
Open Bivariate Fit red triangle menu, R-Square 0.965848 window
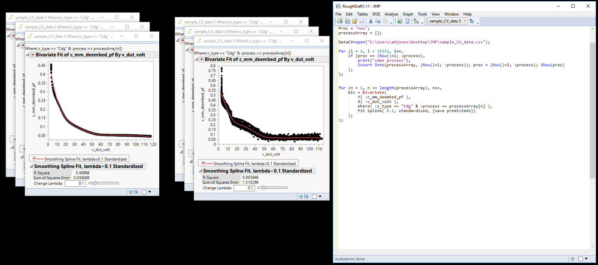pyautogui.click(x=201, y=60)
